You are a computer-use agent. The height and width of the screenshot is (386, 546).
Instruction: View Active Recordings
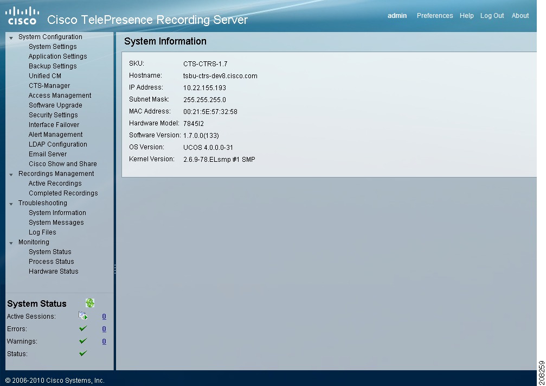pos(55,183)
